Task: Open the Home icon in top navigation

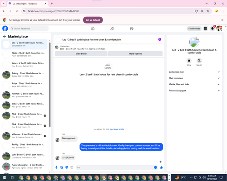Action: 93,29
